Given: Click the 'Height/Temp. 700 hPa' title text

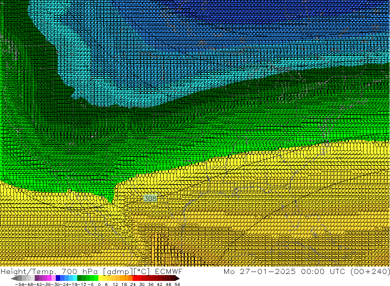Looking at the screenshot, I should [x=49, y=272].
